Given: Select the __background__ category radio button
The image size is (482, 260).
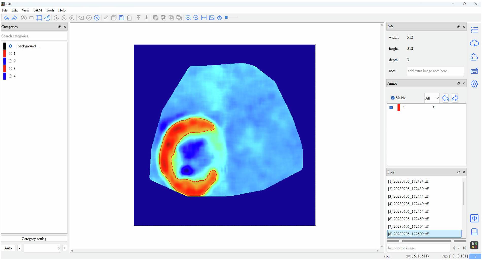Looking at the screenshot, I should pyautogui.click(x=10, y=46).
